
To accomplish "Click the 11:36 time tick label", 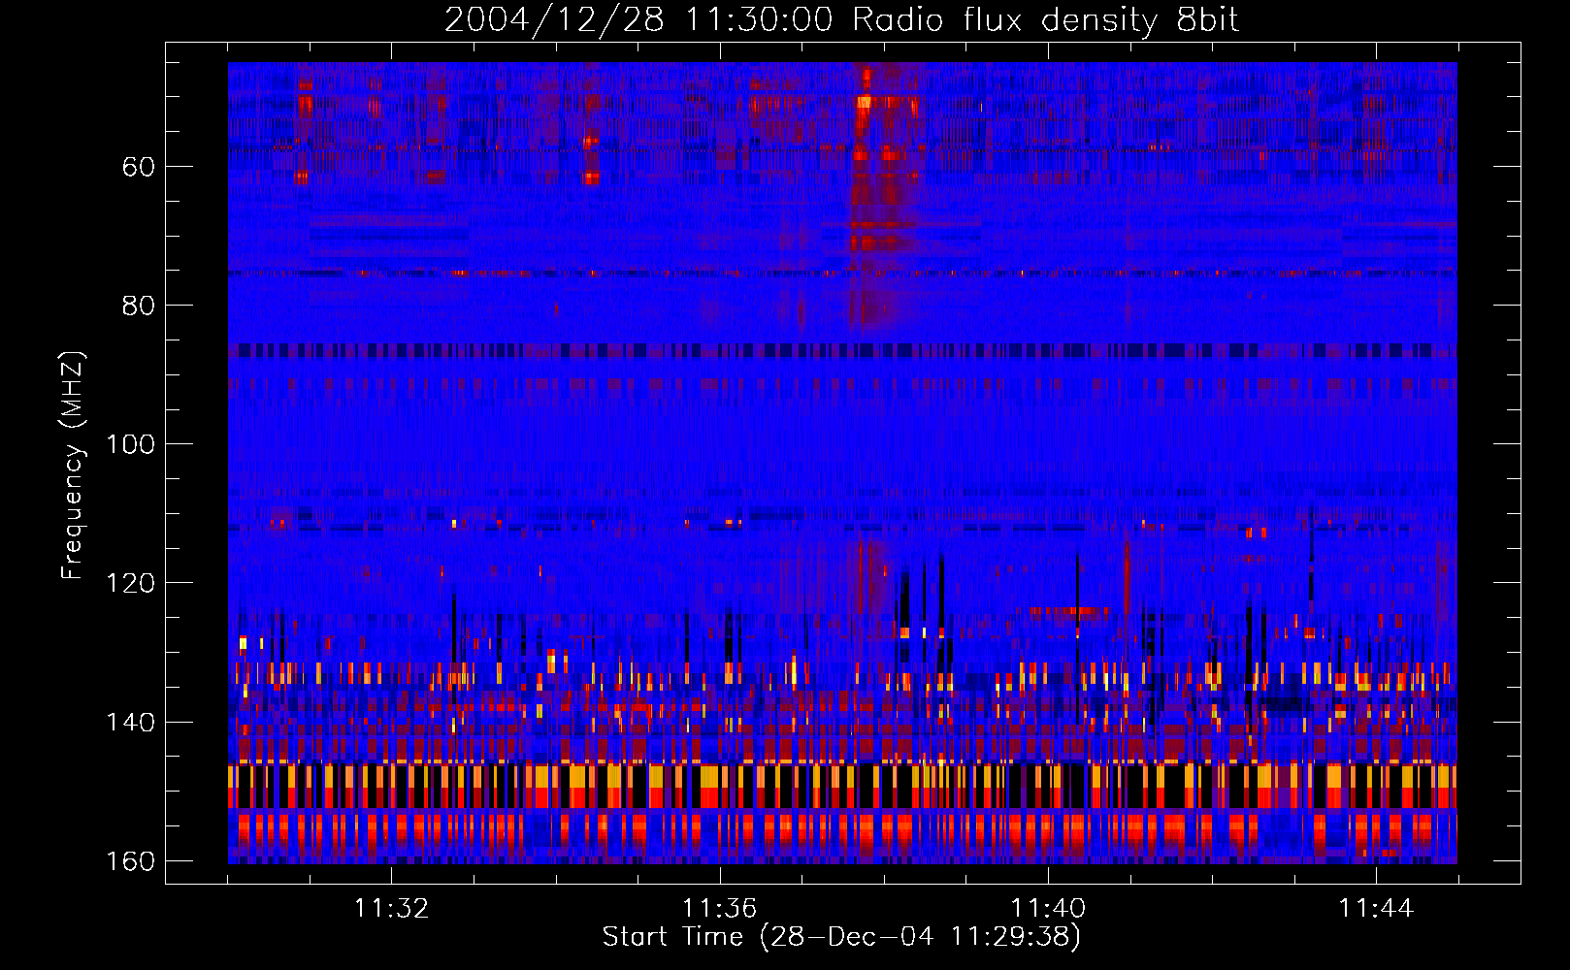I will click(x=719, y=909).
